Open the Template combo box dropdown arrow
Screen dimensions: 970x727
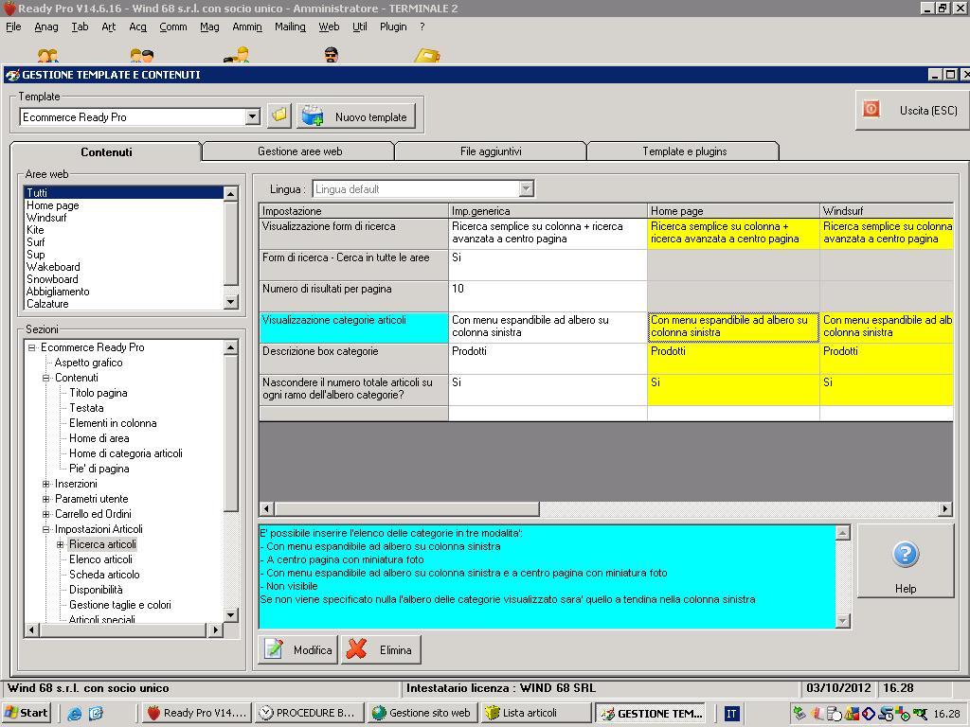252,116
